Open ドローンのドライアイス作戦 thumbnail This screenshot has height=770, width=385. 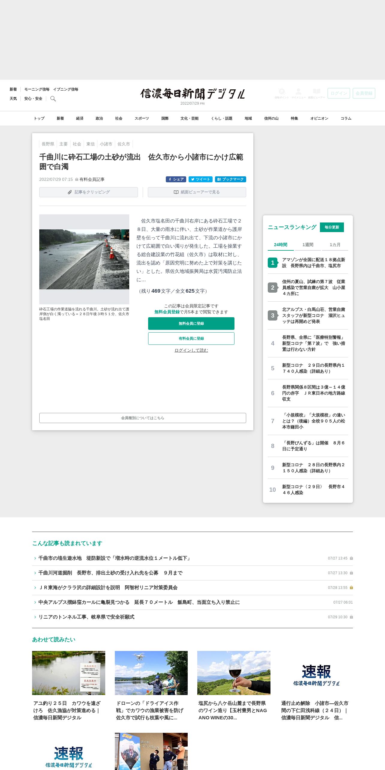point(151,673)
